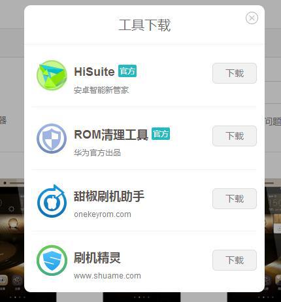Click the 官方 badge beside ROM清理工具
The height and width of the screenshot is (302, 281).
pos(161,134)
